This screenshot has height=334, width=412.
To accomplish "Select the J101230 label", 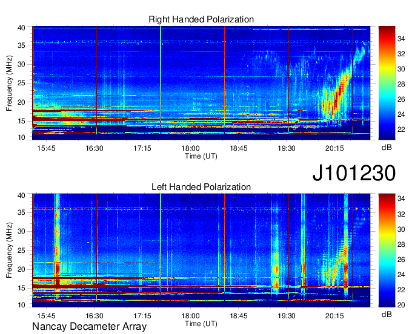I will (354, 172).
